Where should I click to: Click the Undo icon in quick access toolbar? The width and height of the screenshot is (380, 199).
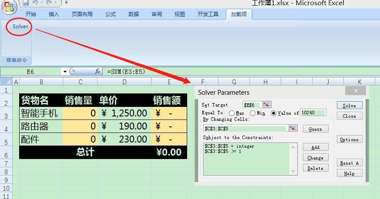(x=35, y=3)
